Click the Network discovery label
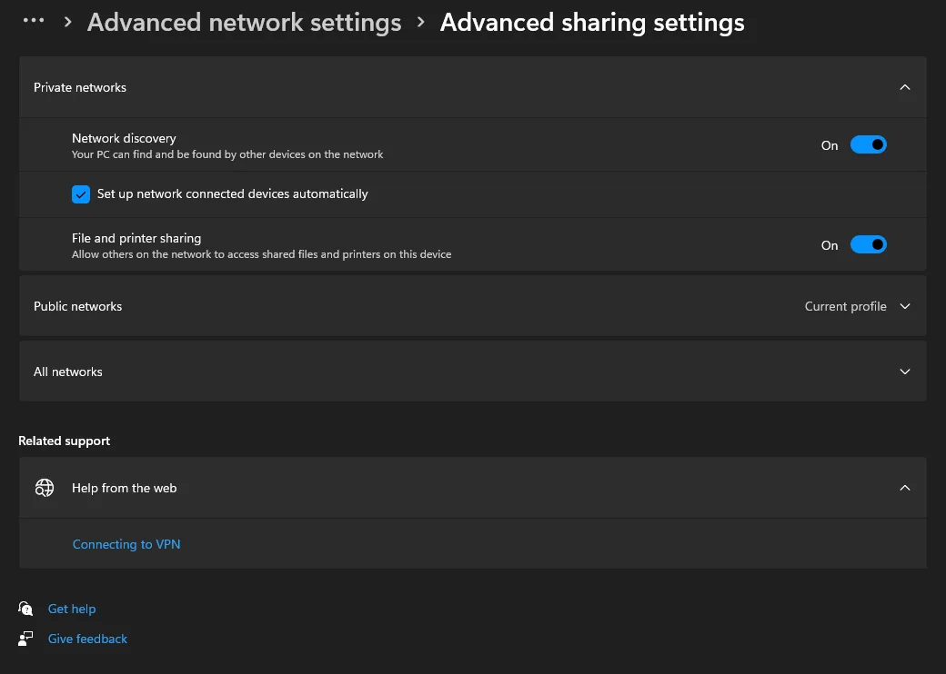This screenshot has width=946, height=674. (x=124, y=138)
